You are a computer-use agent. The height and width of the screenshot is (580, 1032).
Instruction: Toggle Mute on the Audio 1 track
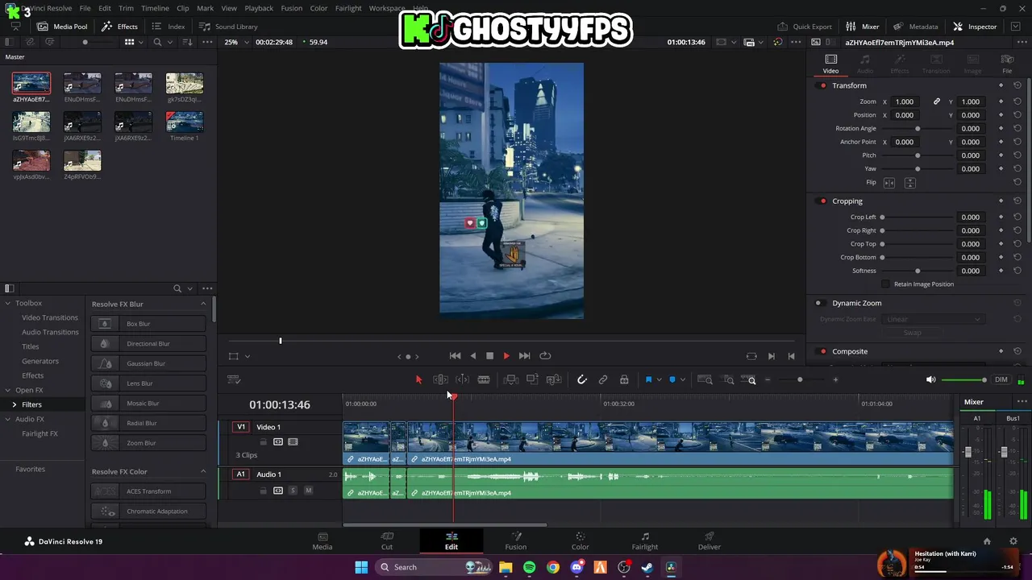[x=308, y=491]
